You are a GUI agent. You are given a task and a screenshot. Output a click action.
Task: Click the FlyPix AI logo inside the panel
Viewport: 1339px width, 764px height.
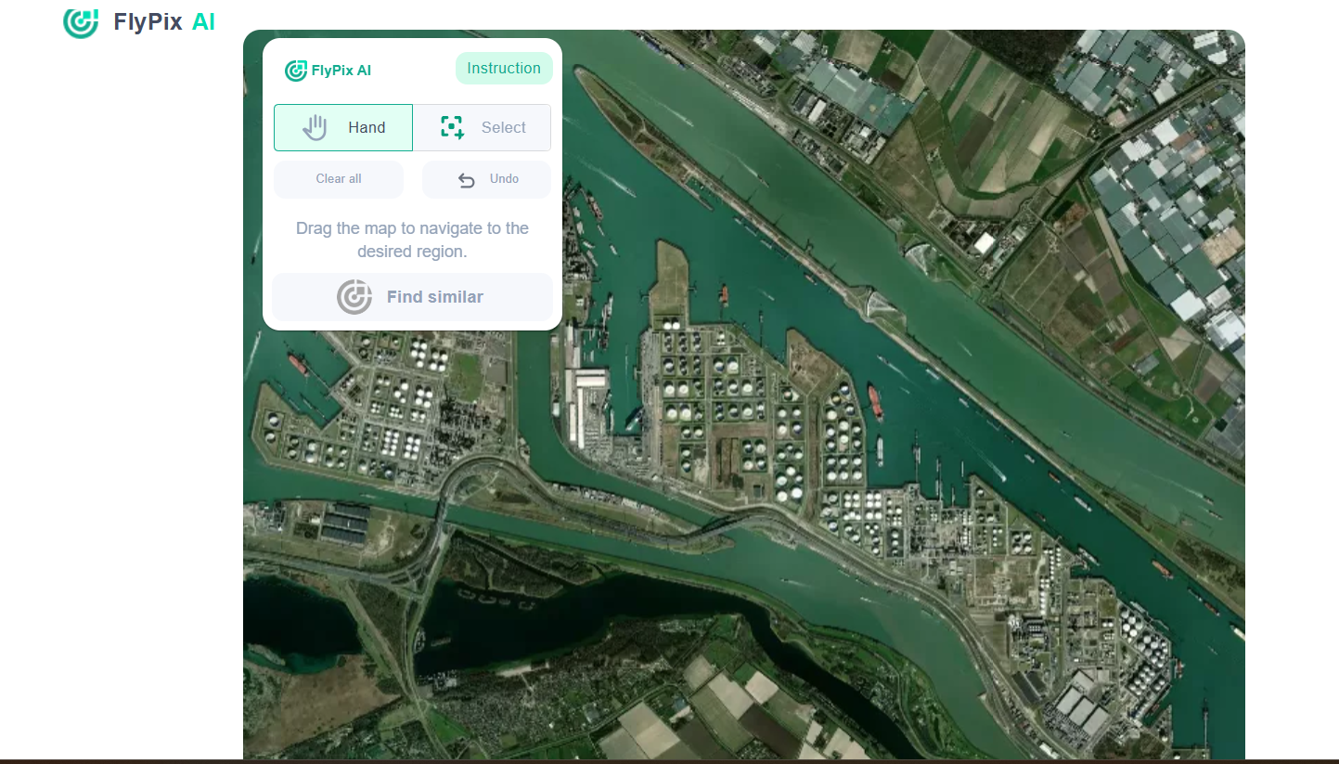[x=296, y=71]
